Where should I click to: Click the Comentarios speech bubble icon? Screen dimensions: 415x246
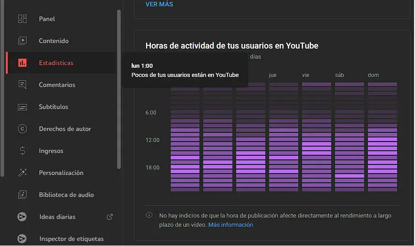[x=22, y=85]
